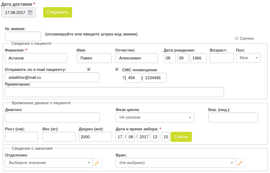Select the Возраст input field
Screen dimensions: 270x173
(221, 58)
